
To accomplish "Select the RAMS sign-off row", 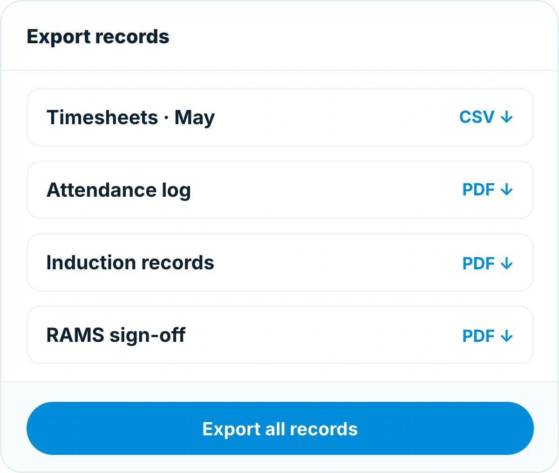I will 280,335.
